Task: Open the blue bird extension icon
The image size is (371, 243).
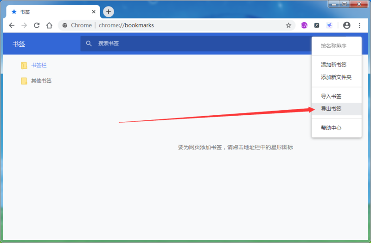Action: [329, 25]
